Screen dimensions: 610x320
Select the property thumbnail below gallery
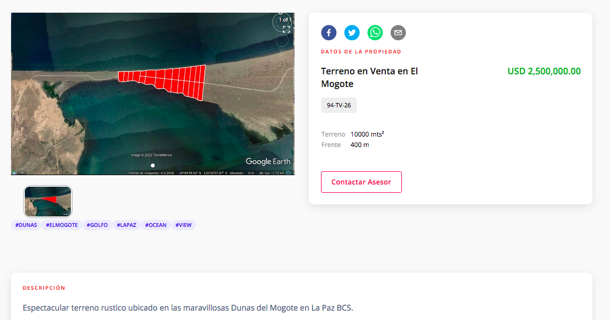click(48, 201)
